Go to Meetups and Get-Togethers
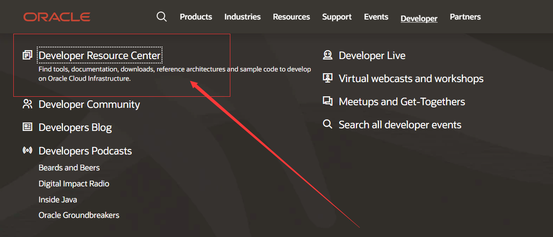The image size is (553, 237). coord(402,102)
